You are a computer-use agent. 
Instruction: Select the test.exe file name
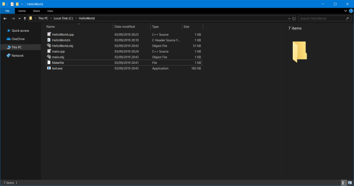57,68
